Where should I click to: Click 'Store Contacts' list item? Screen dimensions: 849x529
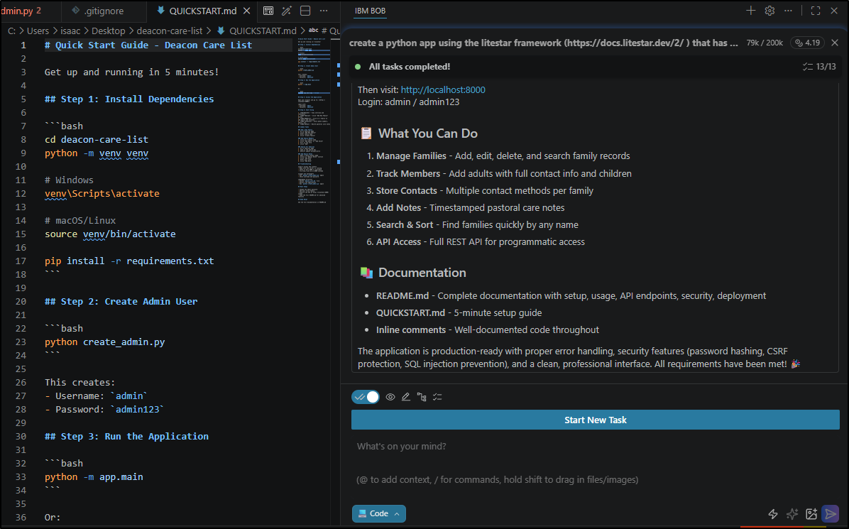[407, 190]
